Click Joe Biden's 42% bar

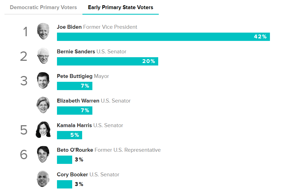click(163, 37)
